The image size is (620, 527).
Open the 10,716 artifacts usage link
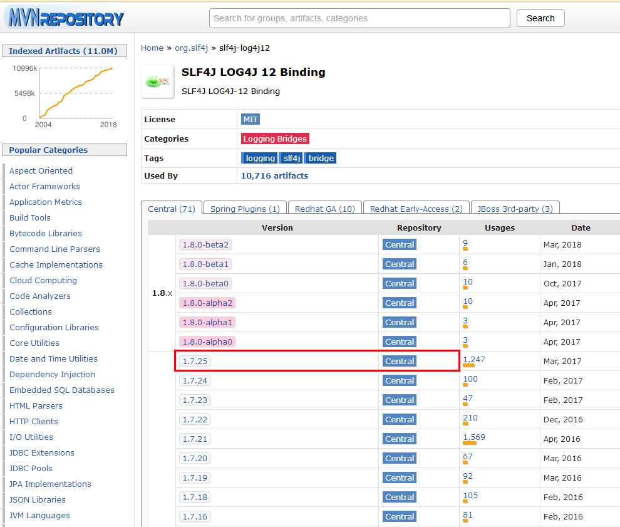tap(274, 175)
